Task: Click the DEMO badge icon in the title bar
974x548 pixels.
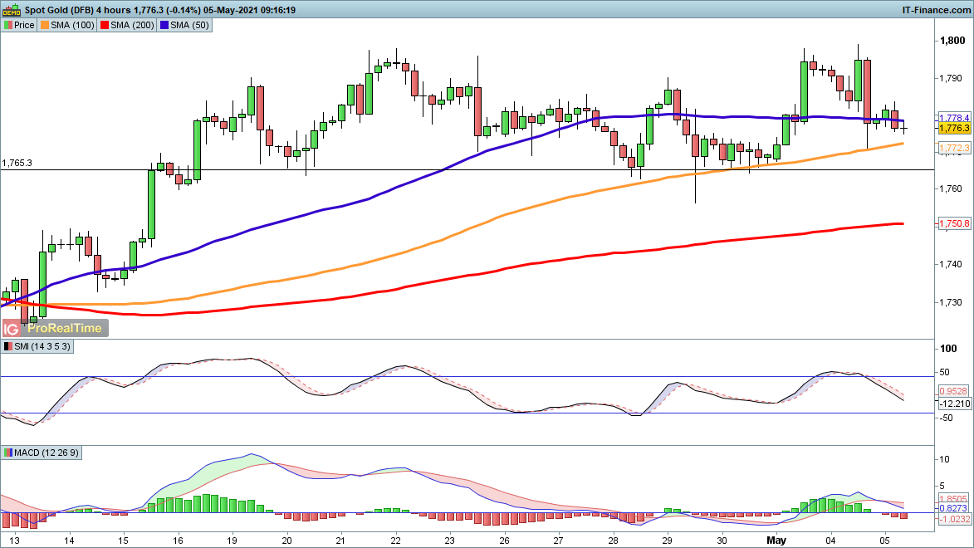Action: tap(11, 10)
